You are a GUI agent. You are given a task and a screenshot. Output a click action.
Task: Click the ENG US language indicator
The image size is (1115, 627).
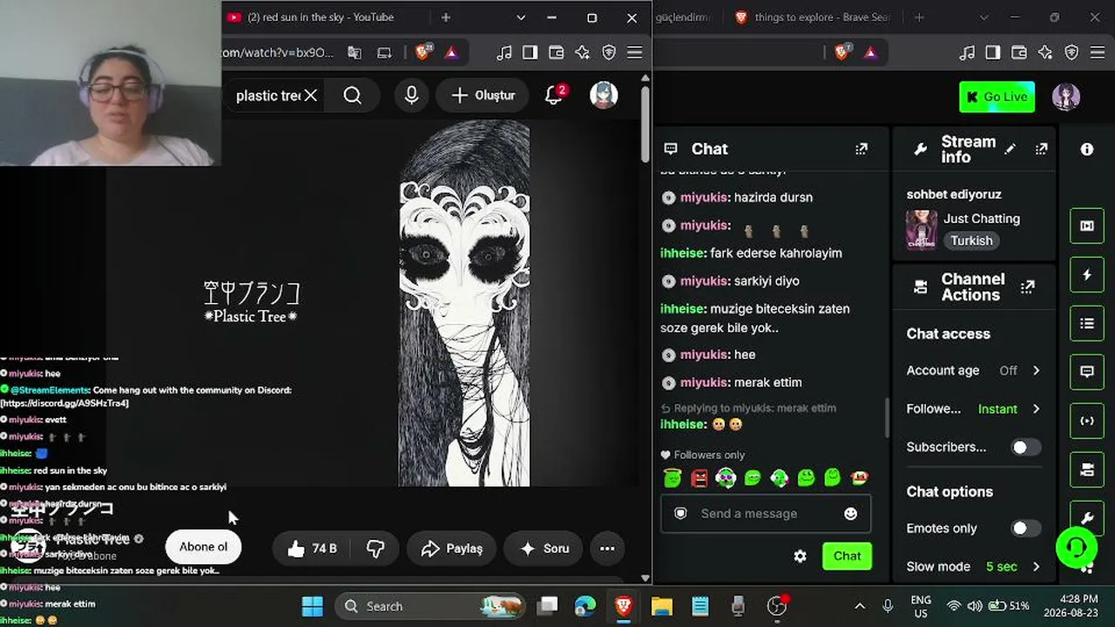(921, 606)
